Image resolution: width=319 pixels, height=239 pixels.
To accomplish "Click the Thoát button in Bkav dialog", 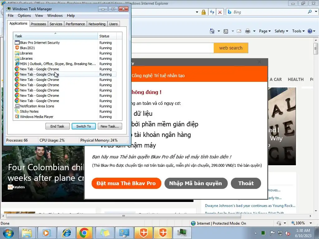I will [x=246, y=183].
